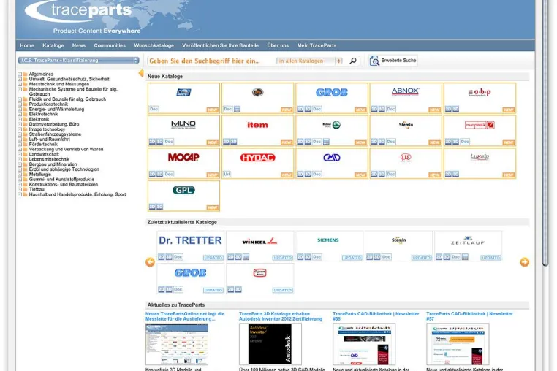
Task: Open the catalog scope dropdown in search bar
Action: pyautogui.click(x=309, y=61)
